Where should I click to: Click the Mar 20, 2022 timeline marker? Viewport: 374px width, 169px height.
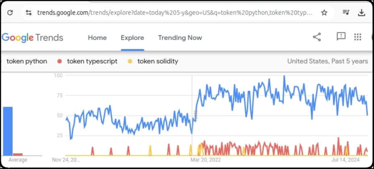tap(205, 160)
